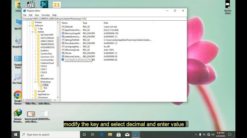
Task: Click the overridephysicalmemorymb rename field
Action: [78, 60]
